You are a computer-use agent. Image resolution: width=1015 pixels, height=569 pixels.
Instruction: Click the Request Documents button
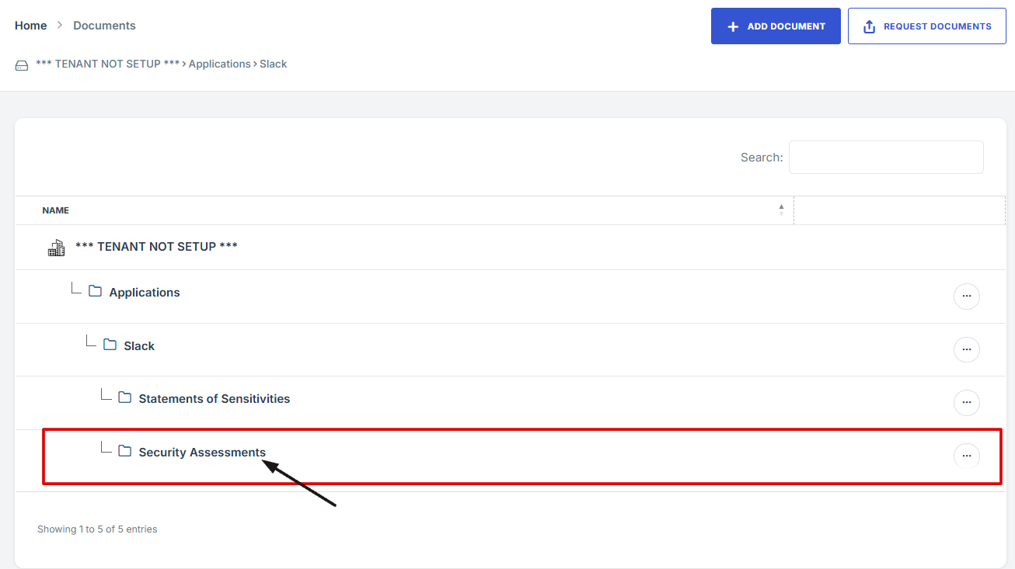tap(926, 26)
